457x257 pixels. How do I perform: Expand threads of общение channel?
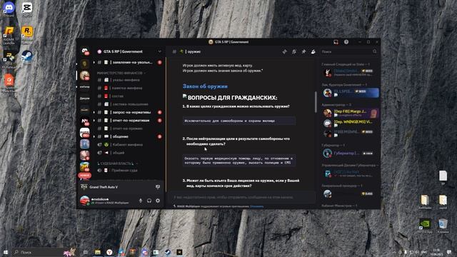pos(94,136)
